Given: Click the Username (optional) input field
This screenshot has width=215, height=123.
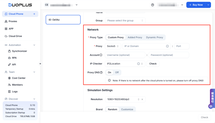Looking at the screenshot, I should pos(125,55).
